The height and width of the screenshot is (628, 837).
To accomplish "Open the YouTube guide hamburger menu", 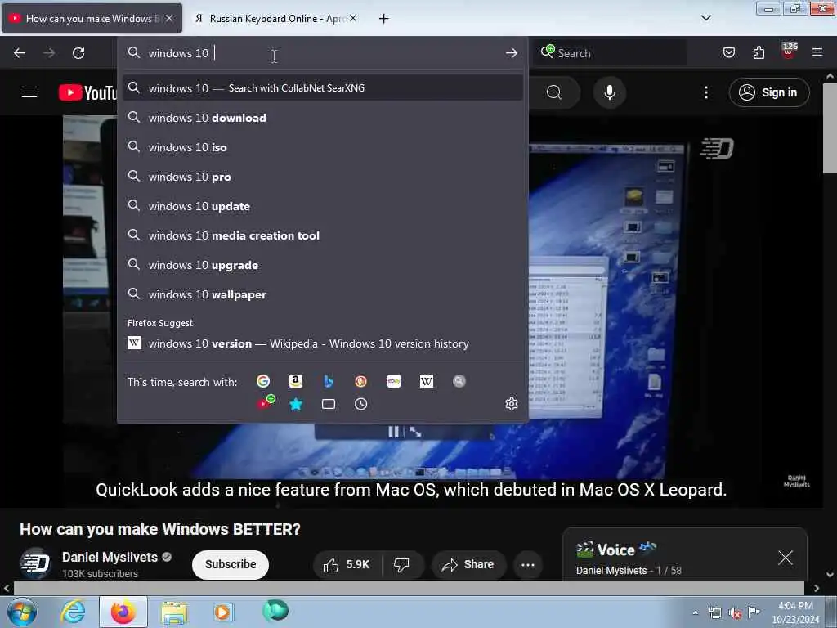I will click(x=29, y=92).
